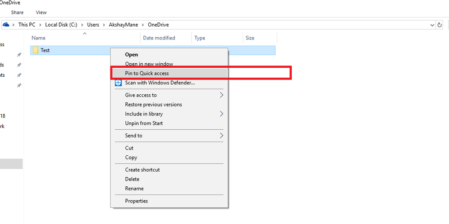Sort by the Size column header
Image resolution: width=449 pixels, height=224 pixels.
point(250,38)
